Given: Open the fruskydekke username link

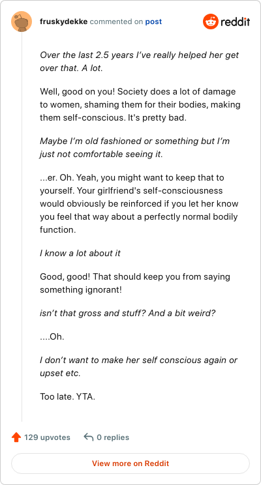Looking at the screenshot, I should pyautogui.click(x=63, y=22).
